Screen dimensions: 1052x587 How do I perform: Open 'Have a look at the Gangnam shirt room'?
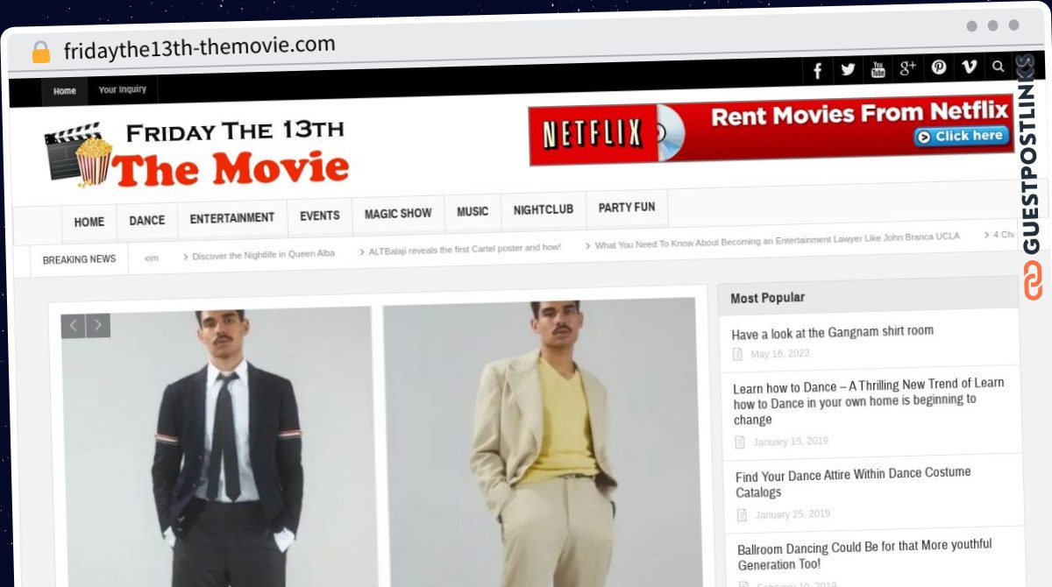click(x=833, y=332)
